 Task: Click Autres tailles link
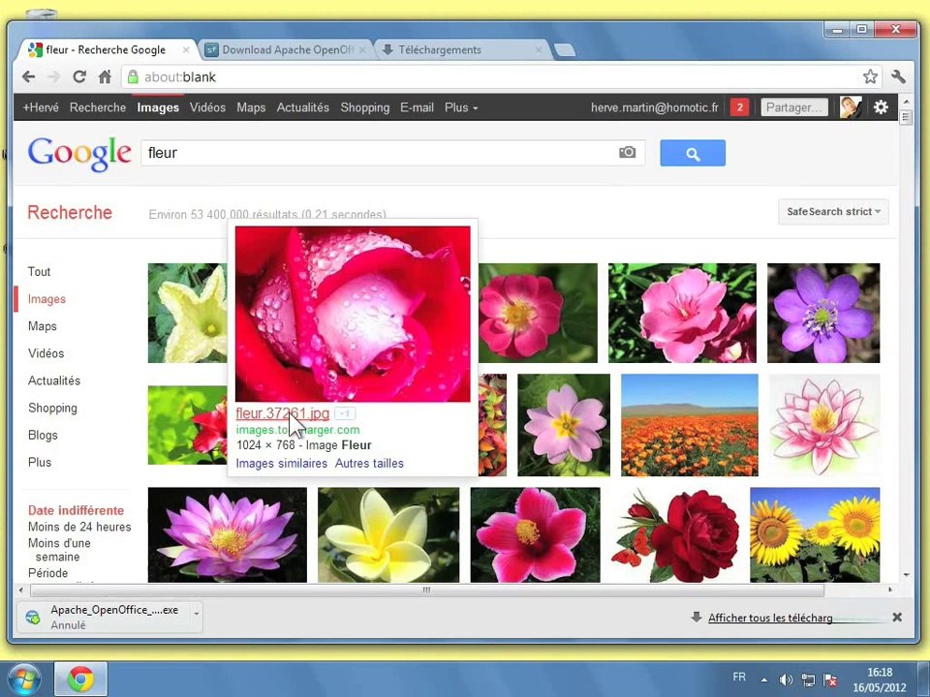pyautogui.click(x=369, y=463)
